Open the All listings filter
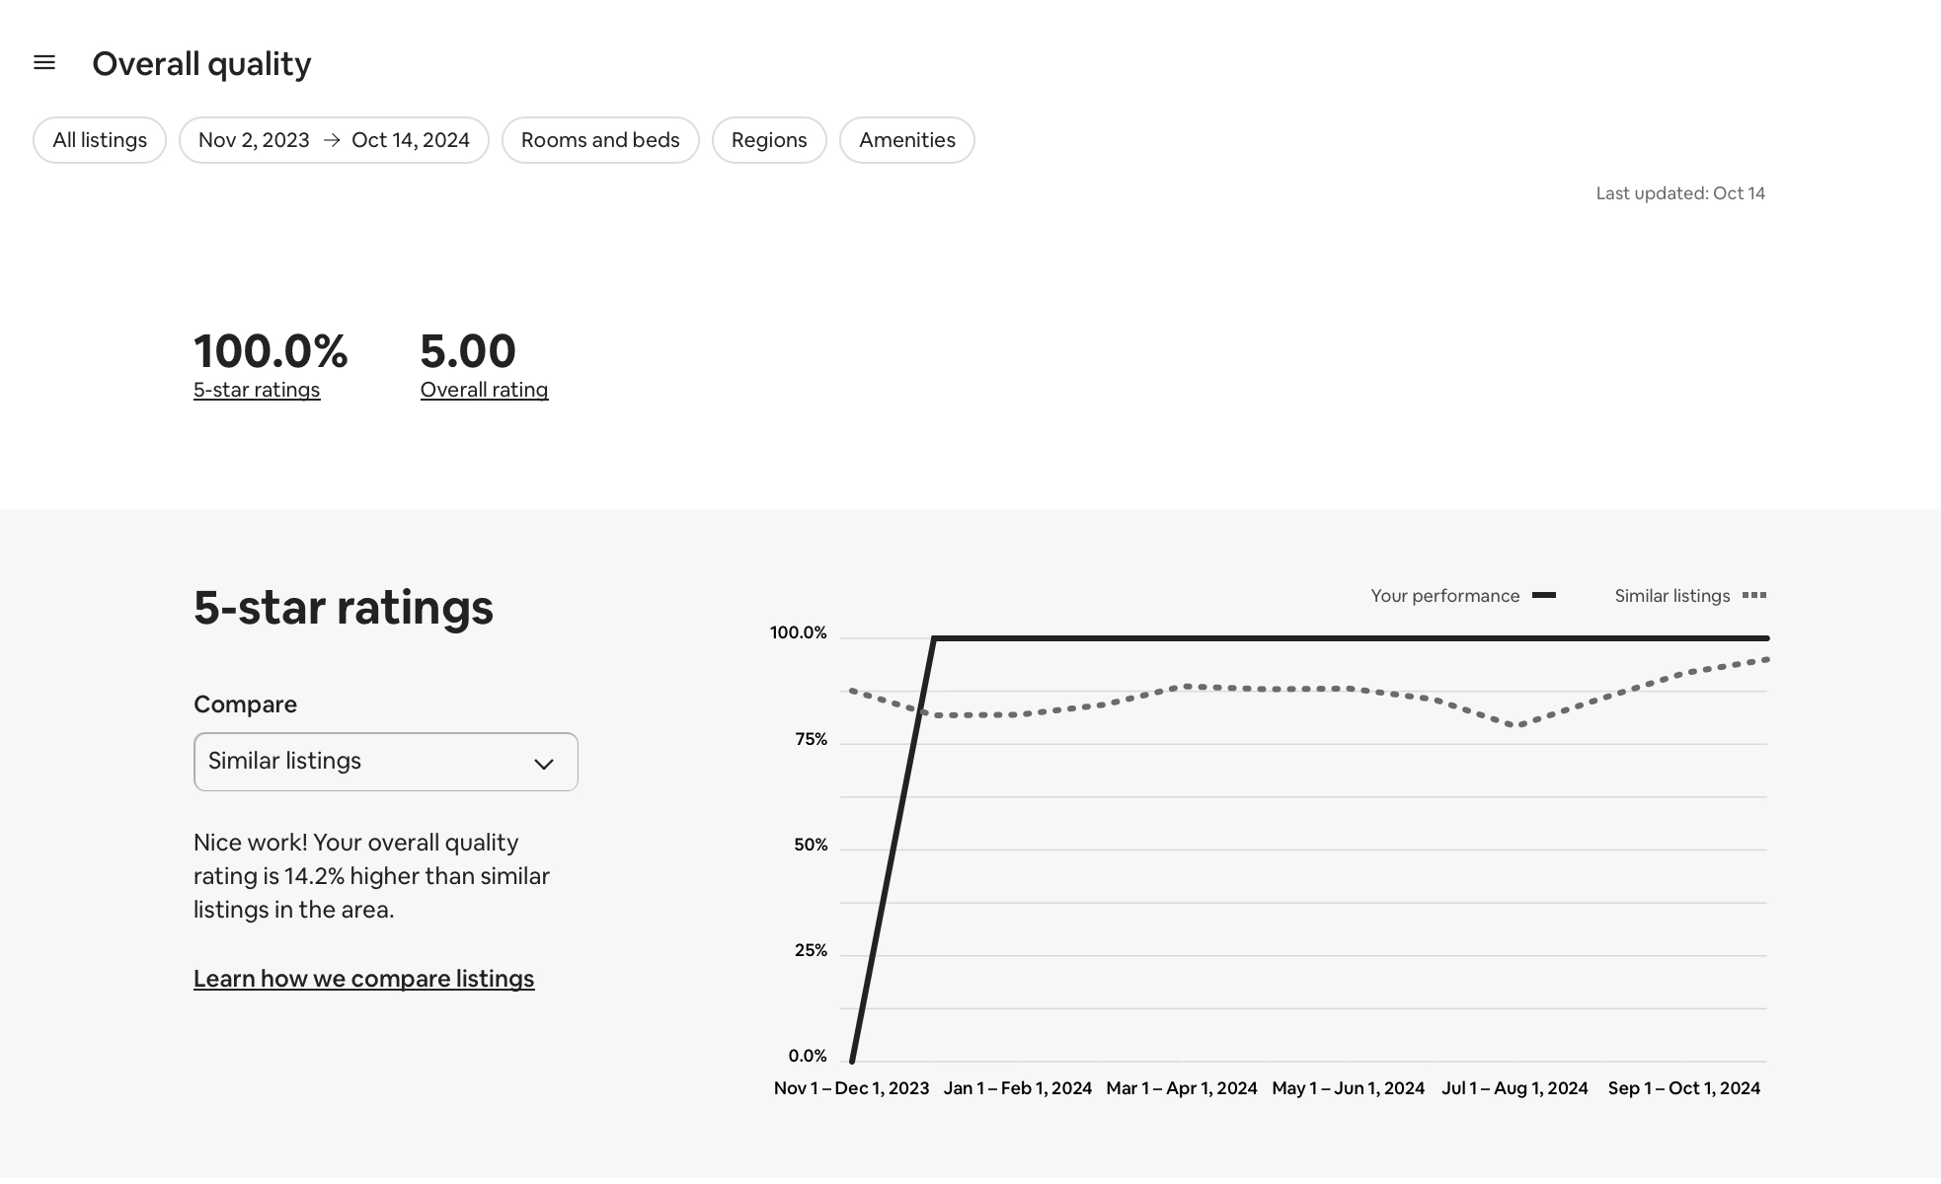 pyautogui.click(x=100, y=140)
